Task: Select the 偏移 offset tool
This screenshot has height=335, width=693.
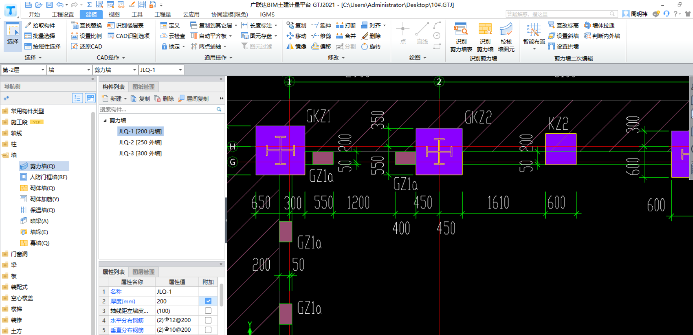Action: (x=321, y=47)
